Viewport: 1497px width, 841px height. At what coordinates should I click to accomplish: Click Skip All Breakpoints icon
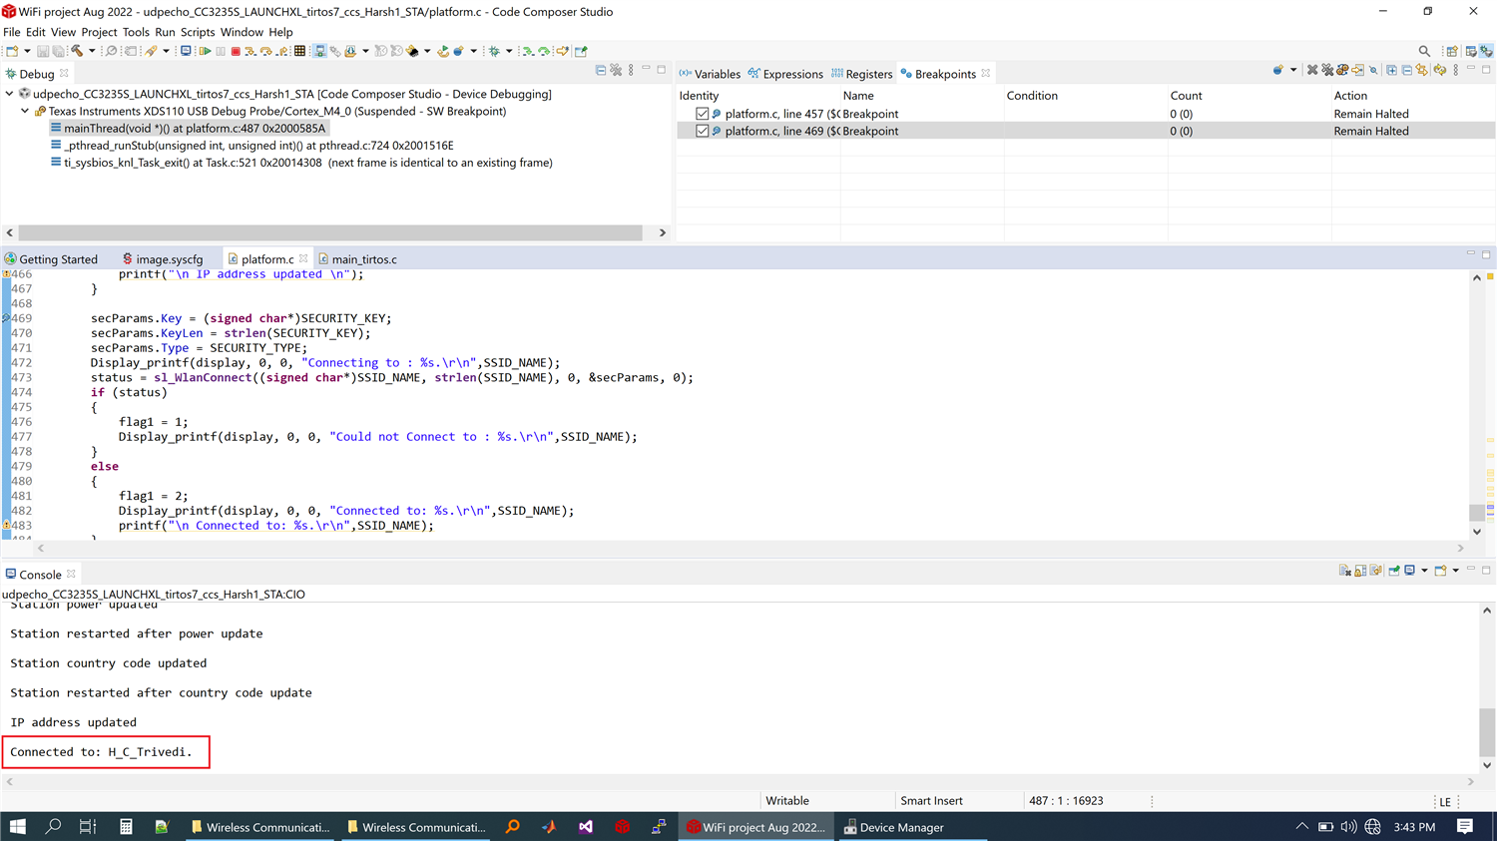(x=1373, y=70)
